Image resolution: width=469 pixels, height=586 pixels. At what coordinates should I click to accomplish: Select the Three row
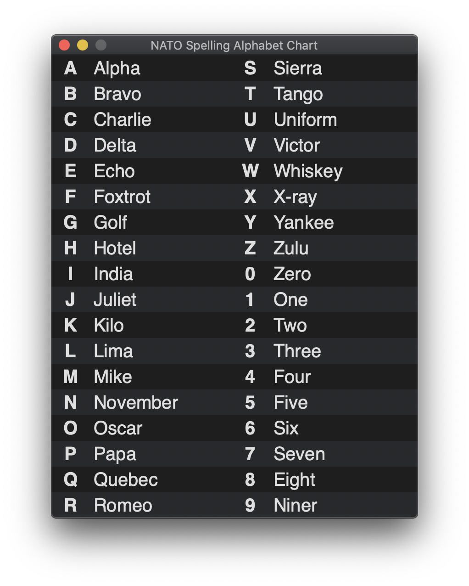pyautogui.click(x=297, y=351)
